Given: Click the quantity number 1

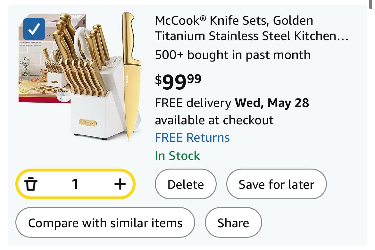Looking at the screenshot, I should click(x=75, y=184).
